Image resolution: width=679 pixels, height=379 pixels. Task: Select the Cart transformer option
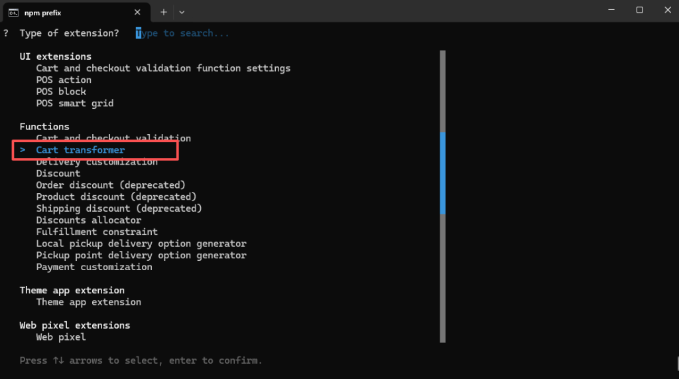point(80,150)
